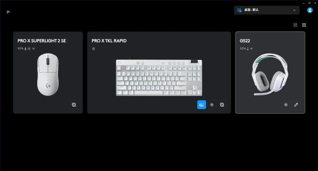Image resolution: width=318 pixels, height=171 pixels.
Task: Switch to grid layout view
Action: 304,25
